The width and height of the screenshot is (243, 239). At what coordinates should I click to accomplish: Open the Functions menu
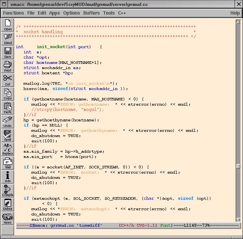(x=13, y=13)
